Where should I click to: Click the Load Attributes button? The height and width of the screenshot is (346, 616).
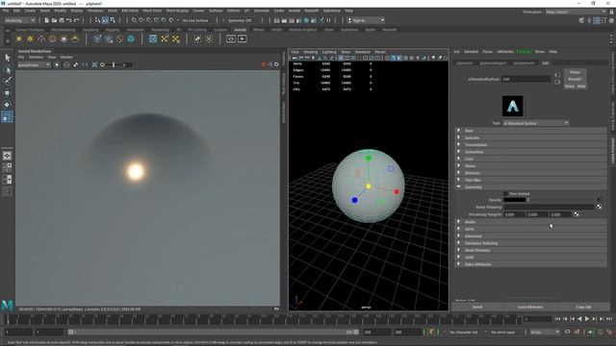pos(530,307)
